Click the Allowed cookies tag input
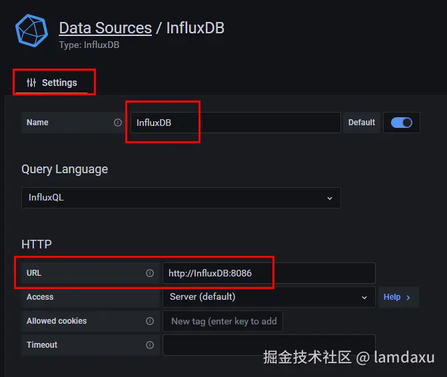This screenshot has height=377, width=447. click(x=223, y=321)
